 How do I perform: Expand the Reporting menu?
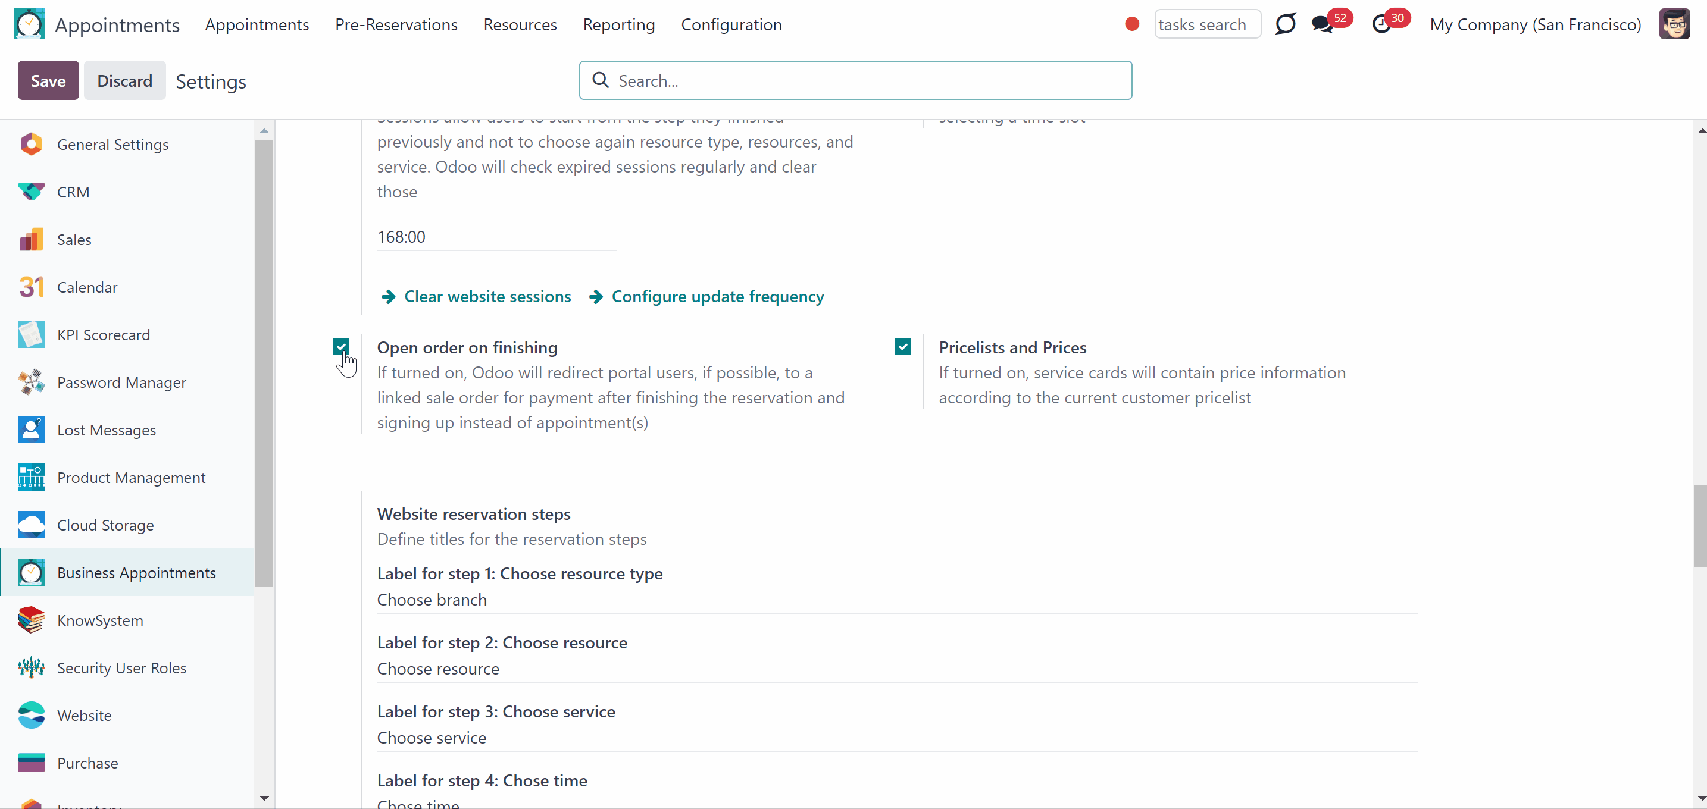click(619, 24)
